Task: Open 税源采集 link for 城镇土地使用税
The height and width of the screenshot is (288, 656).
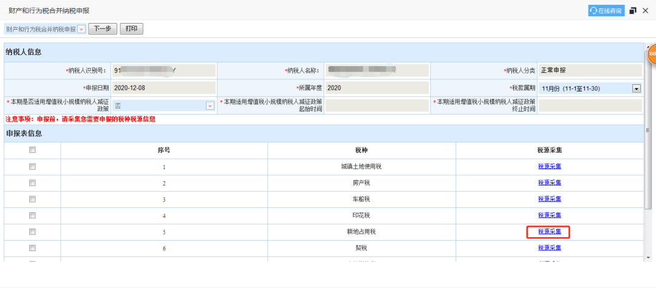Action: pyautogui.click(x=549, y=166)
